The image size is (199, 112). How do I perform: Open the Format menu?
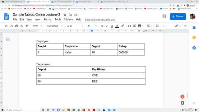(x=48, y=19)
